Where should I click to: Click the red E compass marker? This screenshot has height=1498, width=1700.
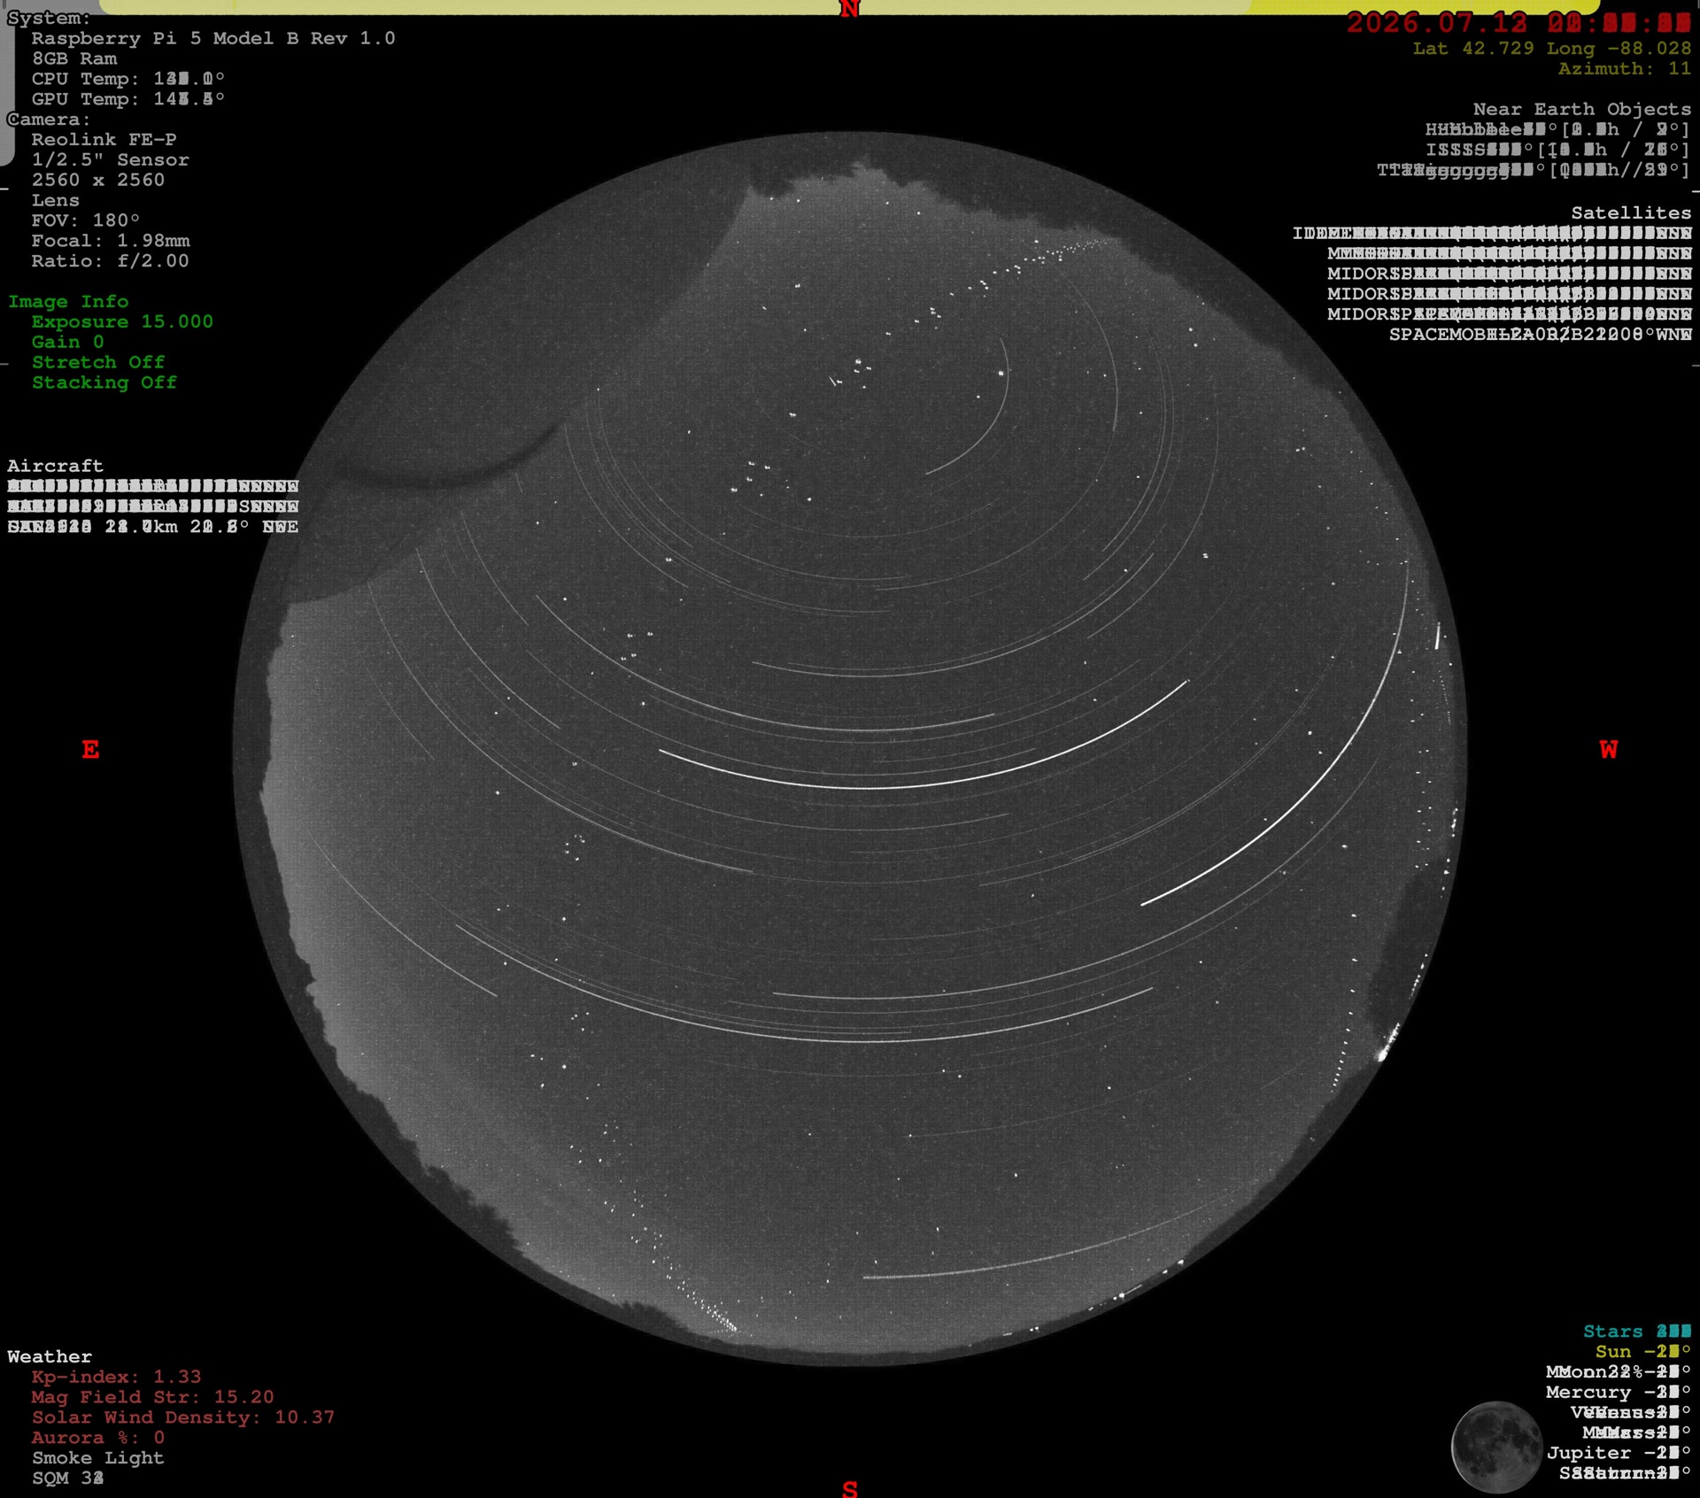[90, 750]
